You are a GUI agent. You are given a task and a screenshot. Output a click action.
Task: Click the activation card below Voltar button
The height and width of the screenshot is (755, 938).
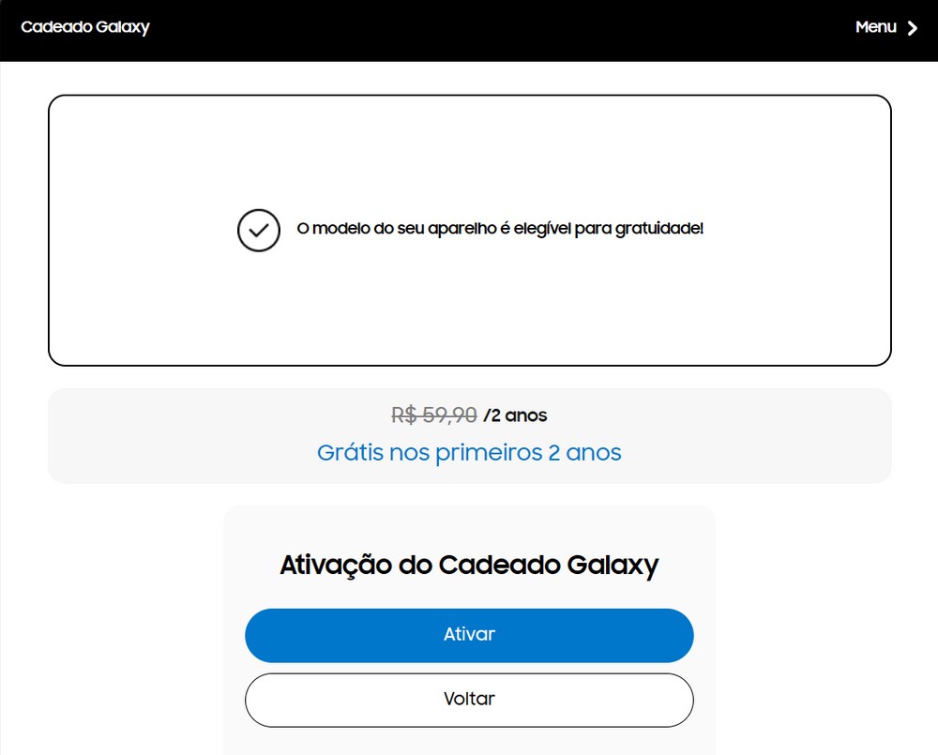[x=469, y=742]
